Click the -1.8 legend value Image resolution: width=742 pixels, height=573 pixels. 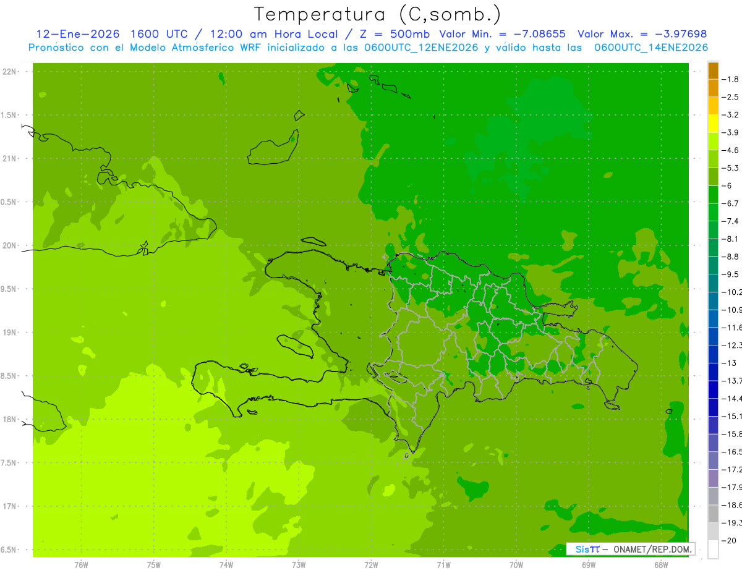click(x=731, y=79)
